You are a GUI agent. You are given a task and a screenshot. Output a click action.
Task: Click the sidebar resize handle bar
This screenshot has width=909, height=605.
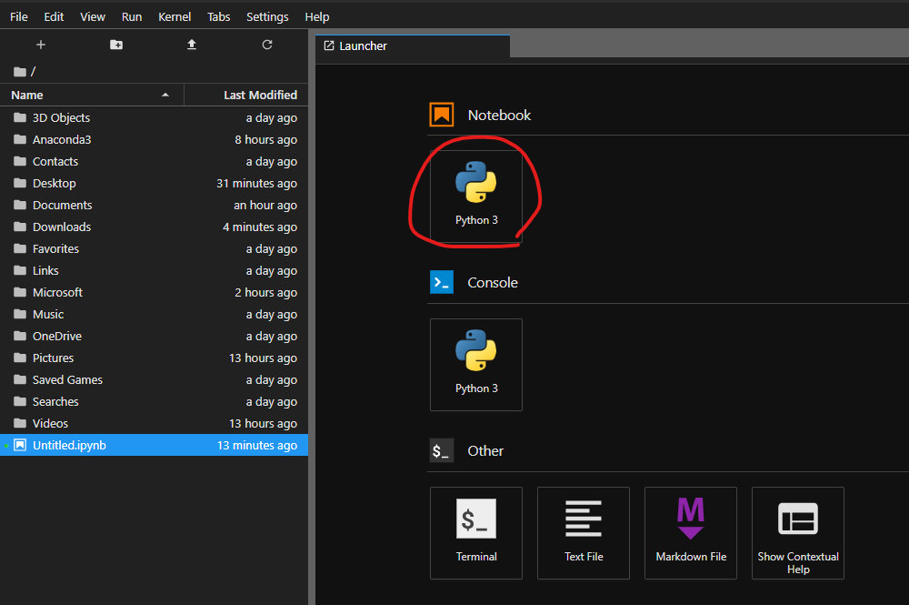tap(312, 317)
